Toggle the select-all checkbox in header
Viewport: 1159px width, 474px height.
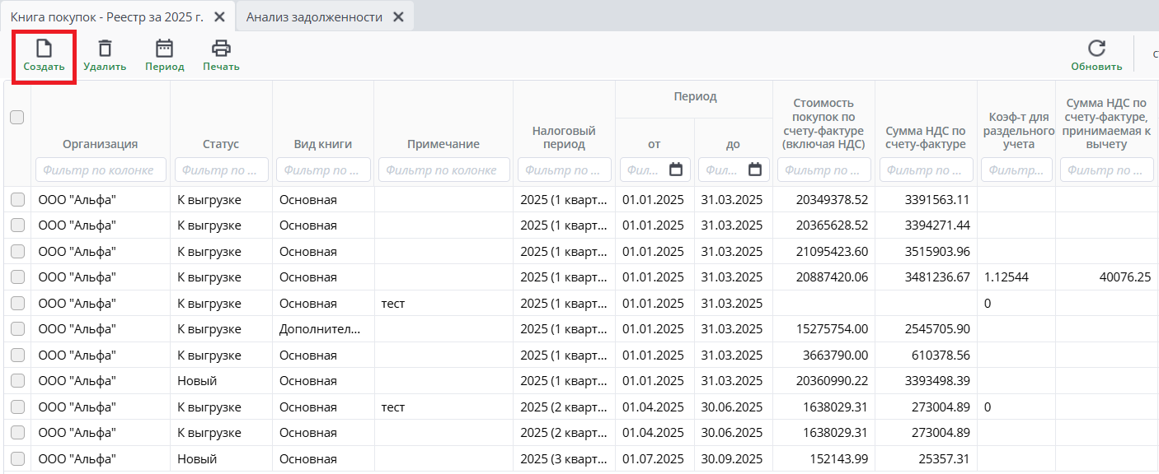click(x=16, y=118)
